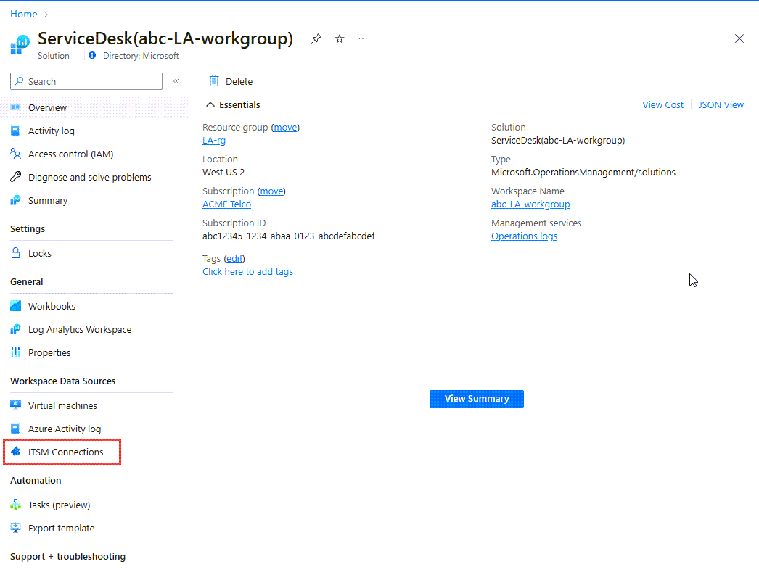759x575 pixels.
Task: Click the Workspace Data Sources section heading
Action: (x=63, y=381)
